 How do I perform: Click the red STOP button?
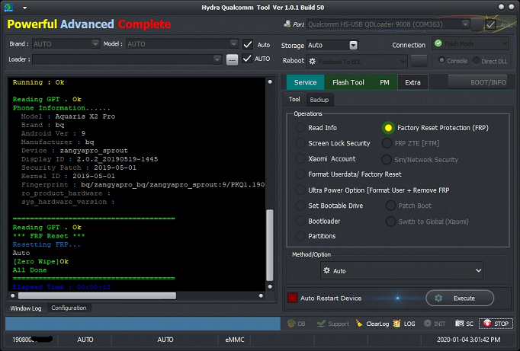[496, 324]
